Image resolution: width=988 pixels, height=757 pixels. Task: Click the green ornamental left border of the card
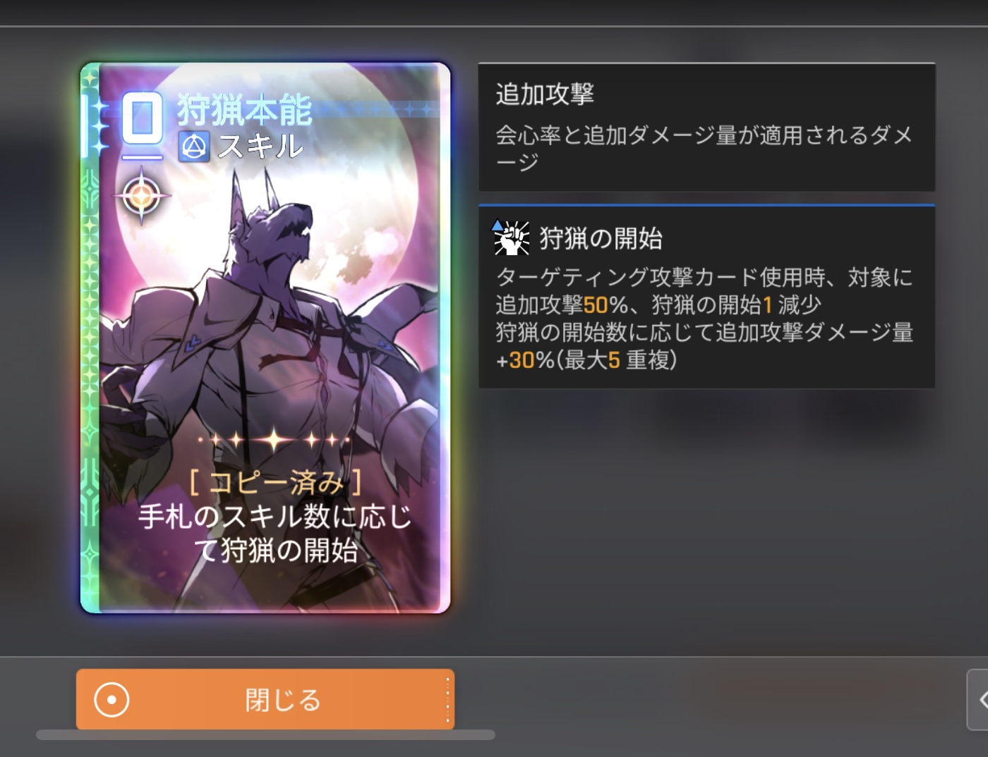[90, 338]
